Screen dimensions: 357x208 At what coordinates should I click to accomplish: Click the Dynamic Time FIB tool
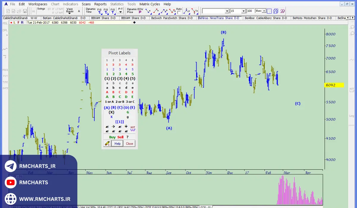[99, 11]
